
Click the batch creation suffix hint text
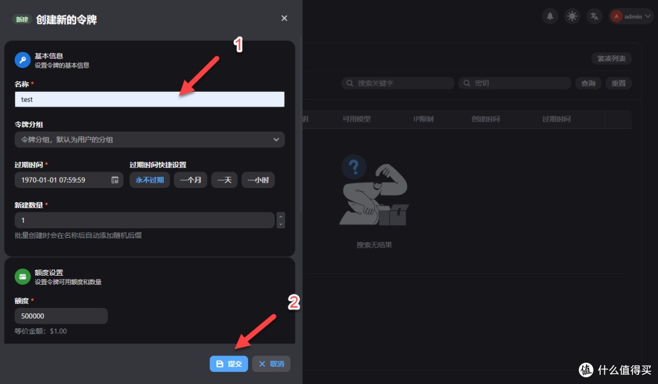click(78, 235)
